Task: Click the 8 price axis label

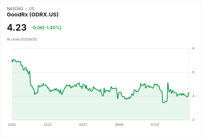Action: [193, 48]
